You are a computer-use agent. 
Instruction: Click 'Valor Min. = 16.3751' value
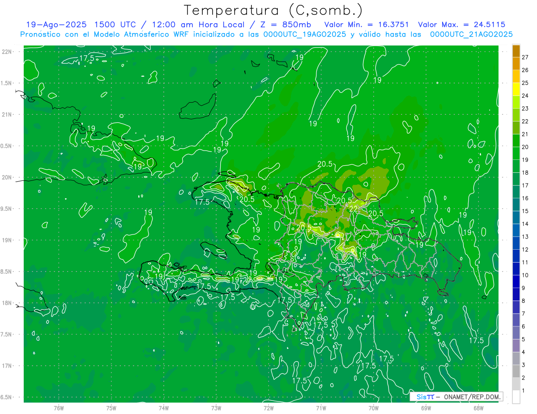click(367, 25)
